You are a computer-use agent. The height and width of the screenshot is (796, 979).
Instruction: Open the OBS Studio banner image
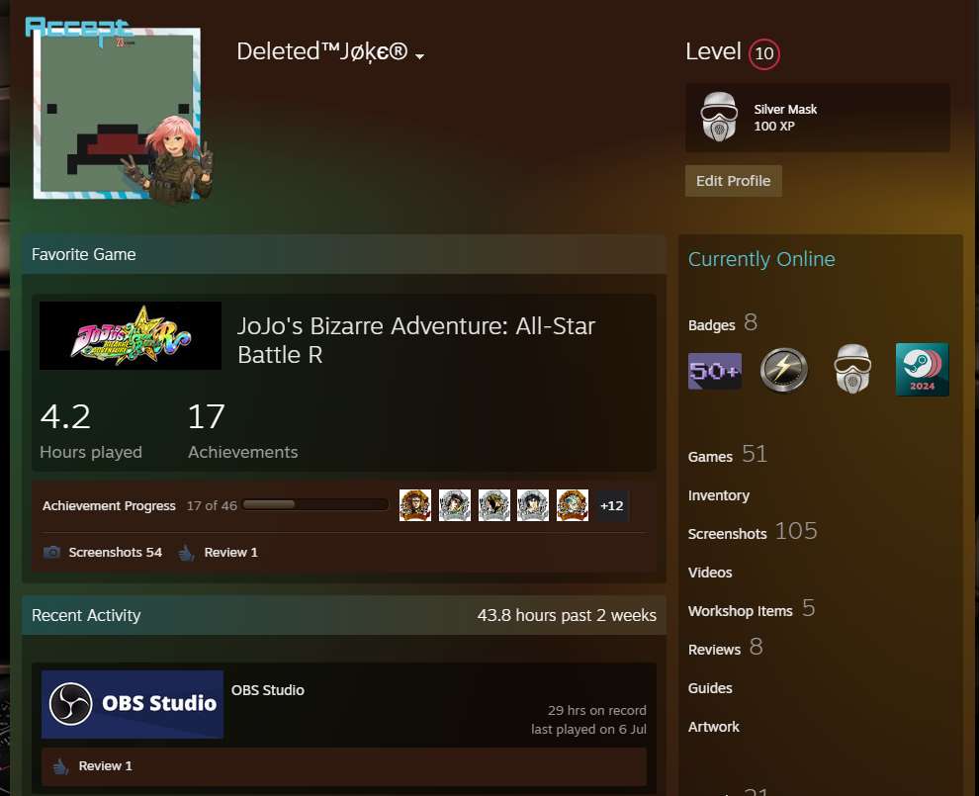(x=133, y=704)
